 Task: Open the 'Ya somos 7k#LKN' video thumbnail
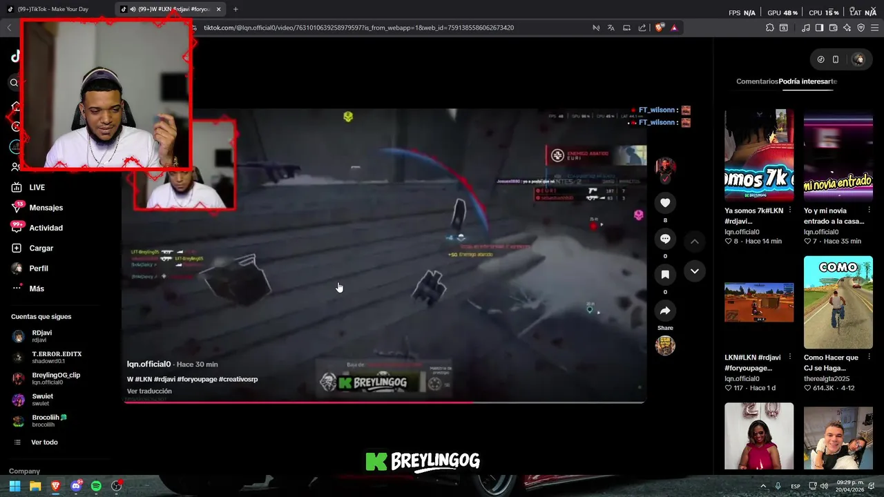pyautogui.click(x=759, y=155)
